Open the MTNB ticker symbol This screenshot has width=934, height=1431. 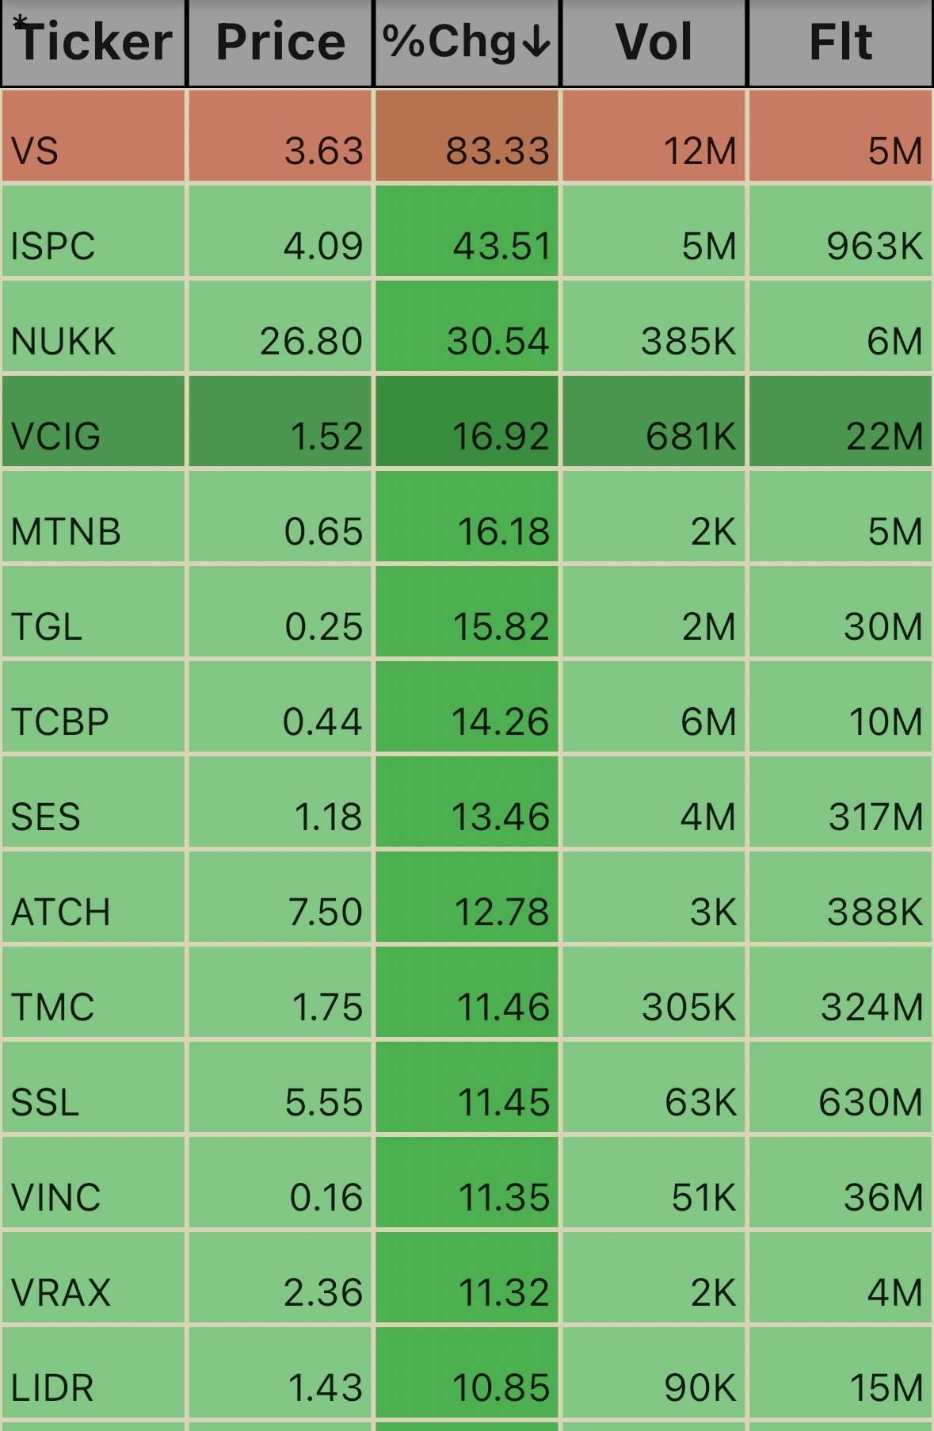point(66,531)
